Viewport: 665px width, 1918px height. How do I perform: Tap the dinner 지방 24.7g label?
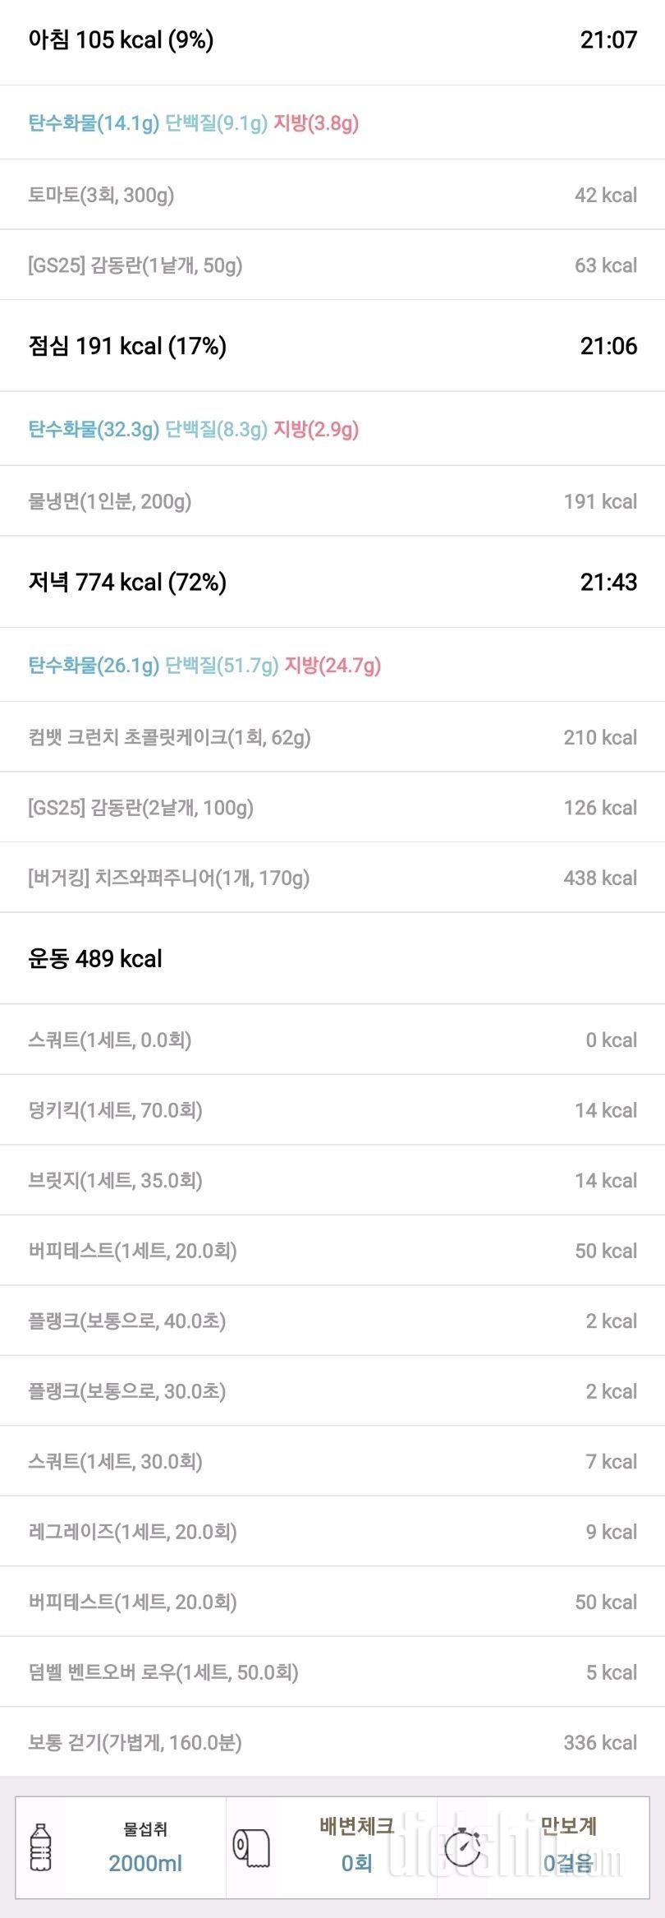click(332, 666)
